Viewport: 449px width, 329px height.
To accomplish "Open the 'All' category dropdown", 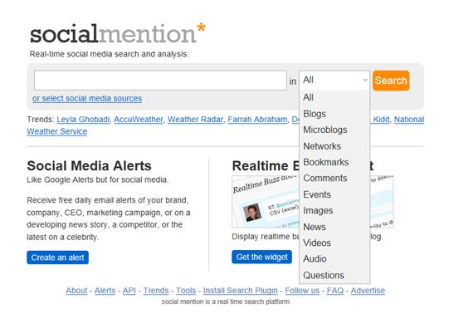I will coord(334,80).
